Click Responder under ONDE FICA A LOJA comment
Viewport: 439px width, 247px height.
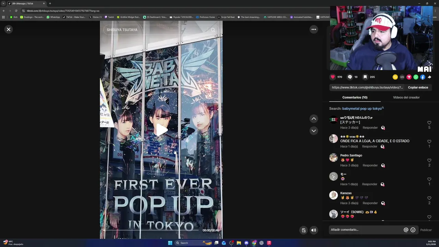(x=370, y=146)
